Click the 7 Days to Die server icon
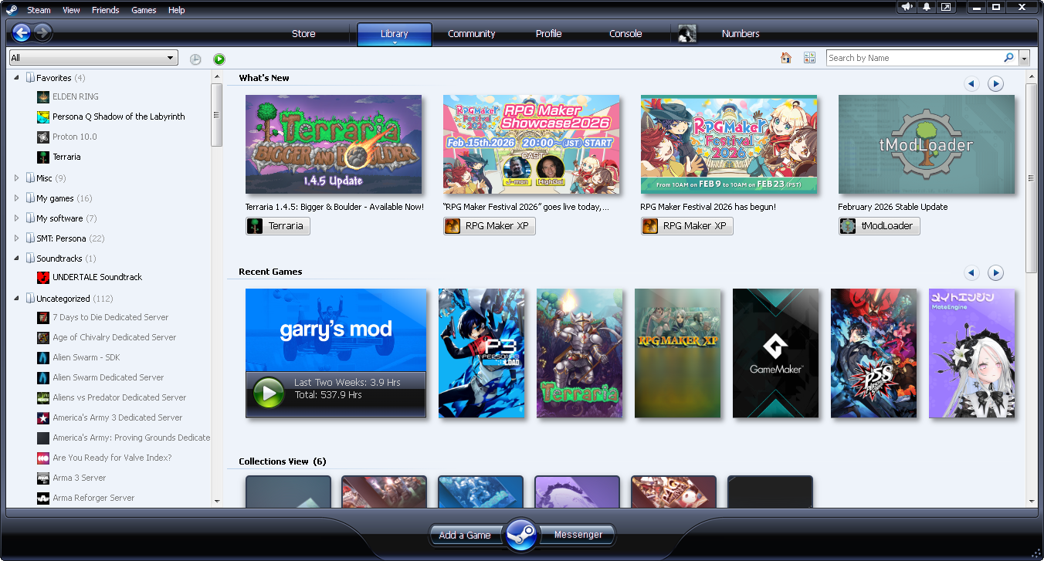Image resolution: width=1044 pixels, height=561 pixels. pos(43,318)
